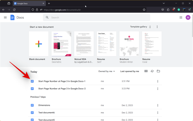
Task: Open more options for Docs-2 document
Action: click(x=158, y=89)
